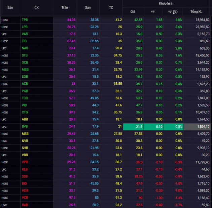Click STB volume 18,450,50

pos(202,55)
